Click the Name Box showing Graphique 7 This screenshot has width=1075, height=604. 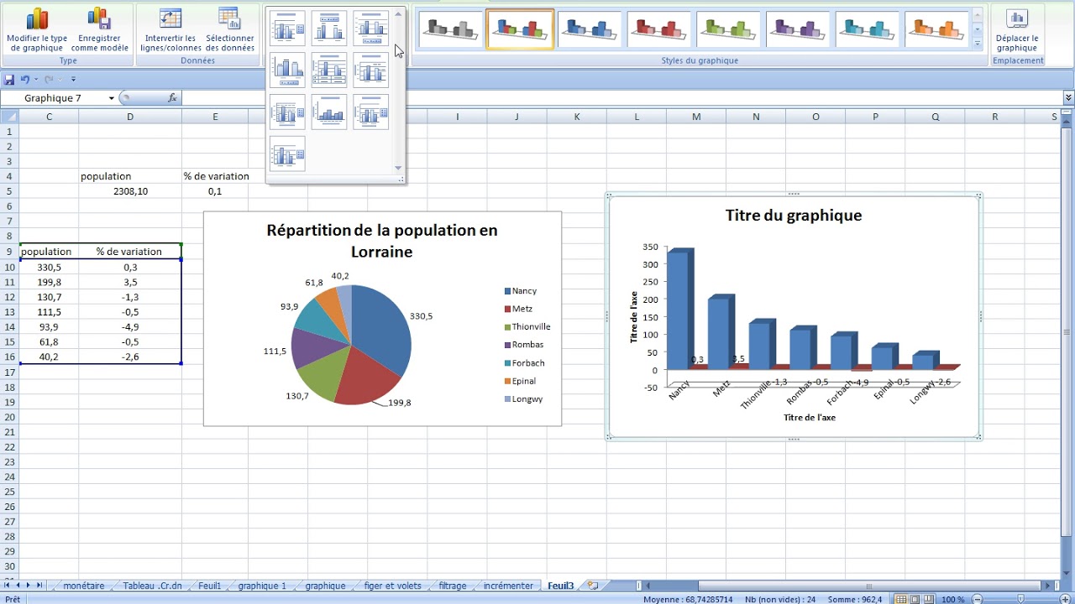[54, 98]
